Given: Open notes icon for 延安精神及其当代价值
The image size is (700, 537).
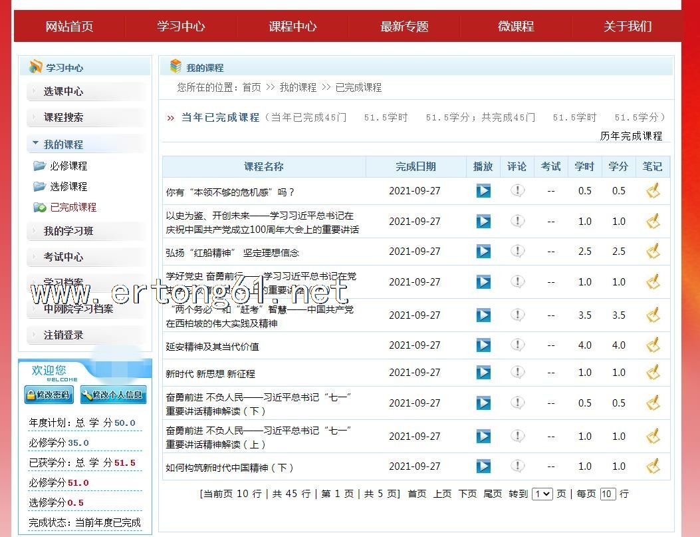Looking at the screenshot, I should tap(653, 345).
